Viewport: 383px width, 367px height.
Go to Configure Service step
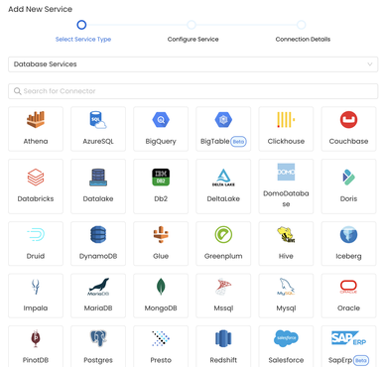pos(192,39)
